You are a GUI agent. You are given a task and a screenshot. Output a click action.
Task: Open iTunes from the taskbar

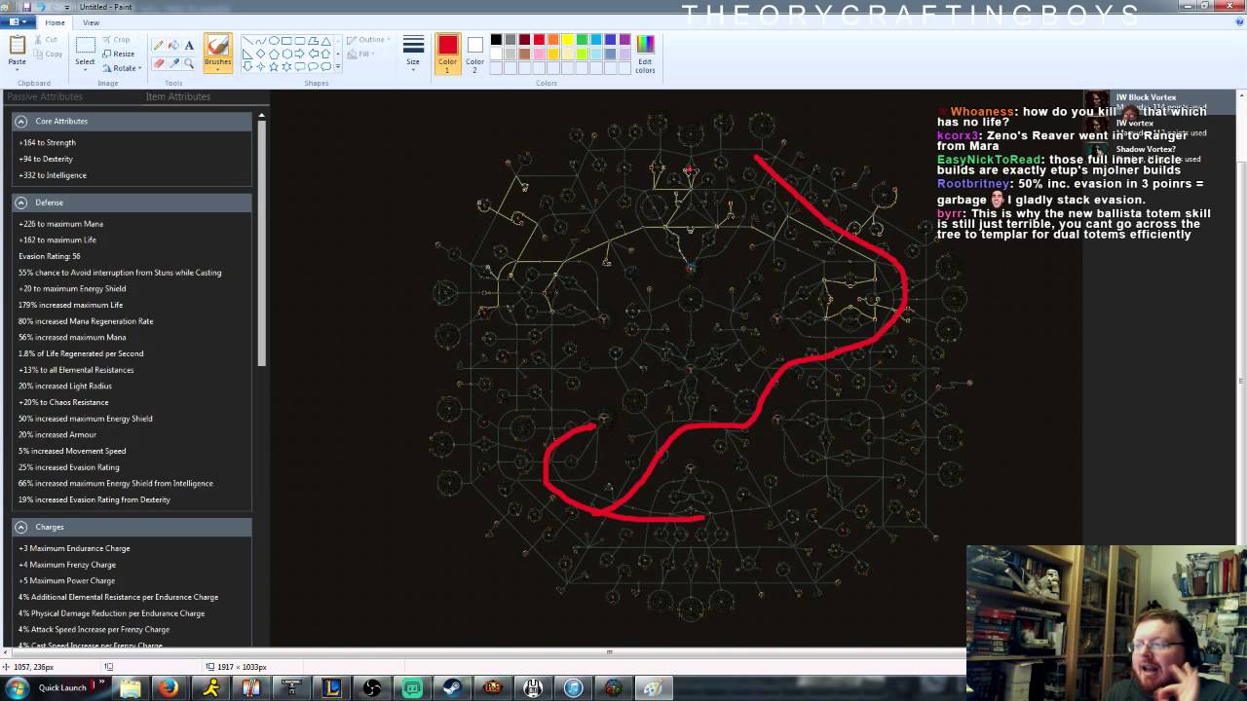coord(573,688)
